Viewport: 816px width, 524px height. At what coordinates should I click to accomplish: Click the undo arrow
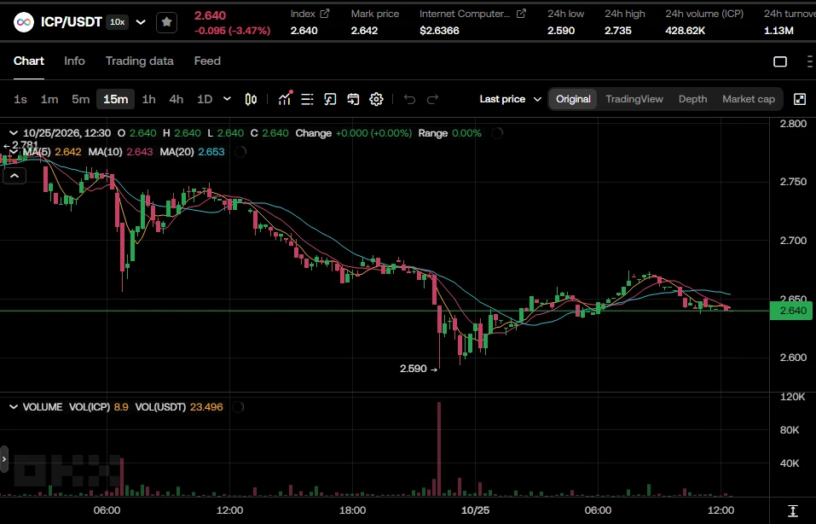pyautogui.click(x=409, y=99)
